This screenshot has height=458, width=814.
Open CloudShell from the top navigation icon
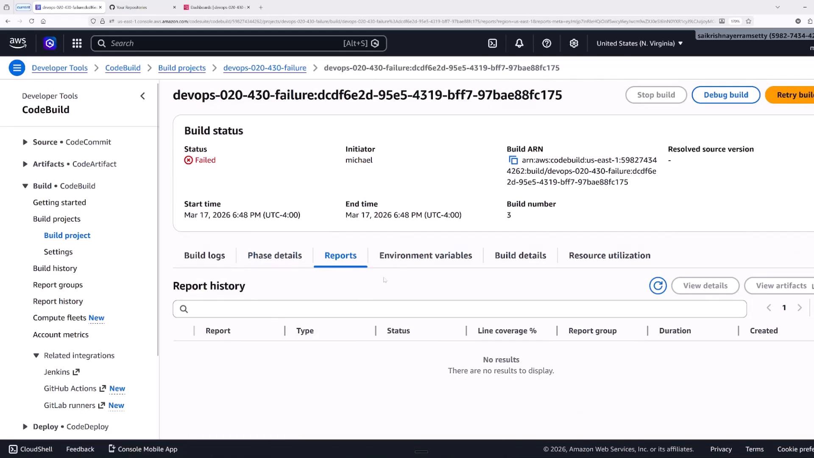(492, 43)
